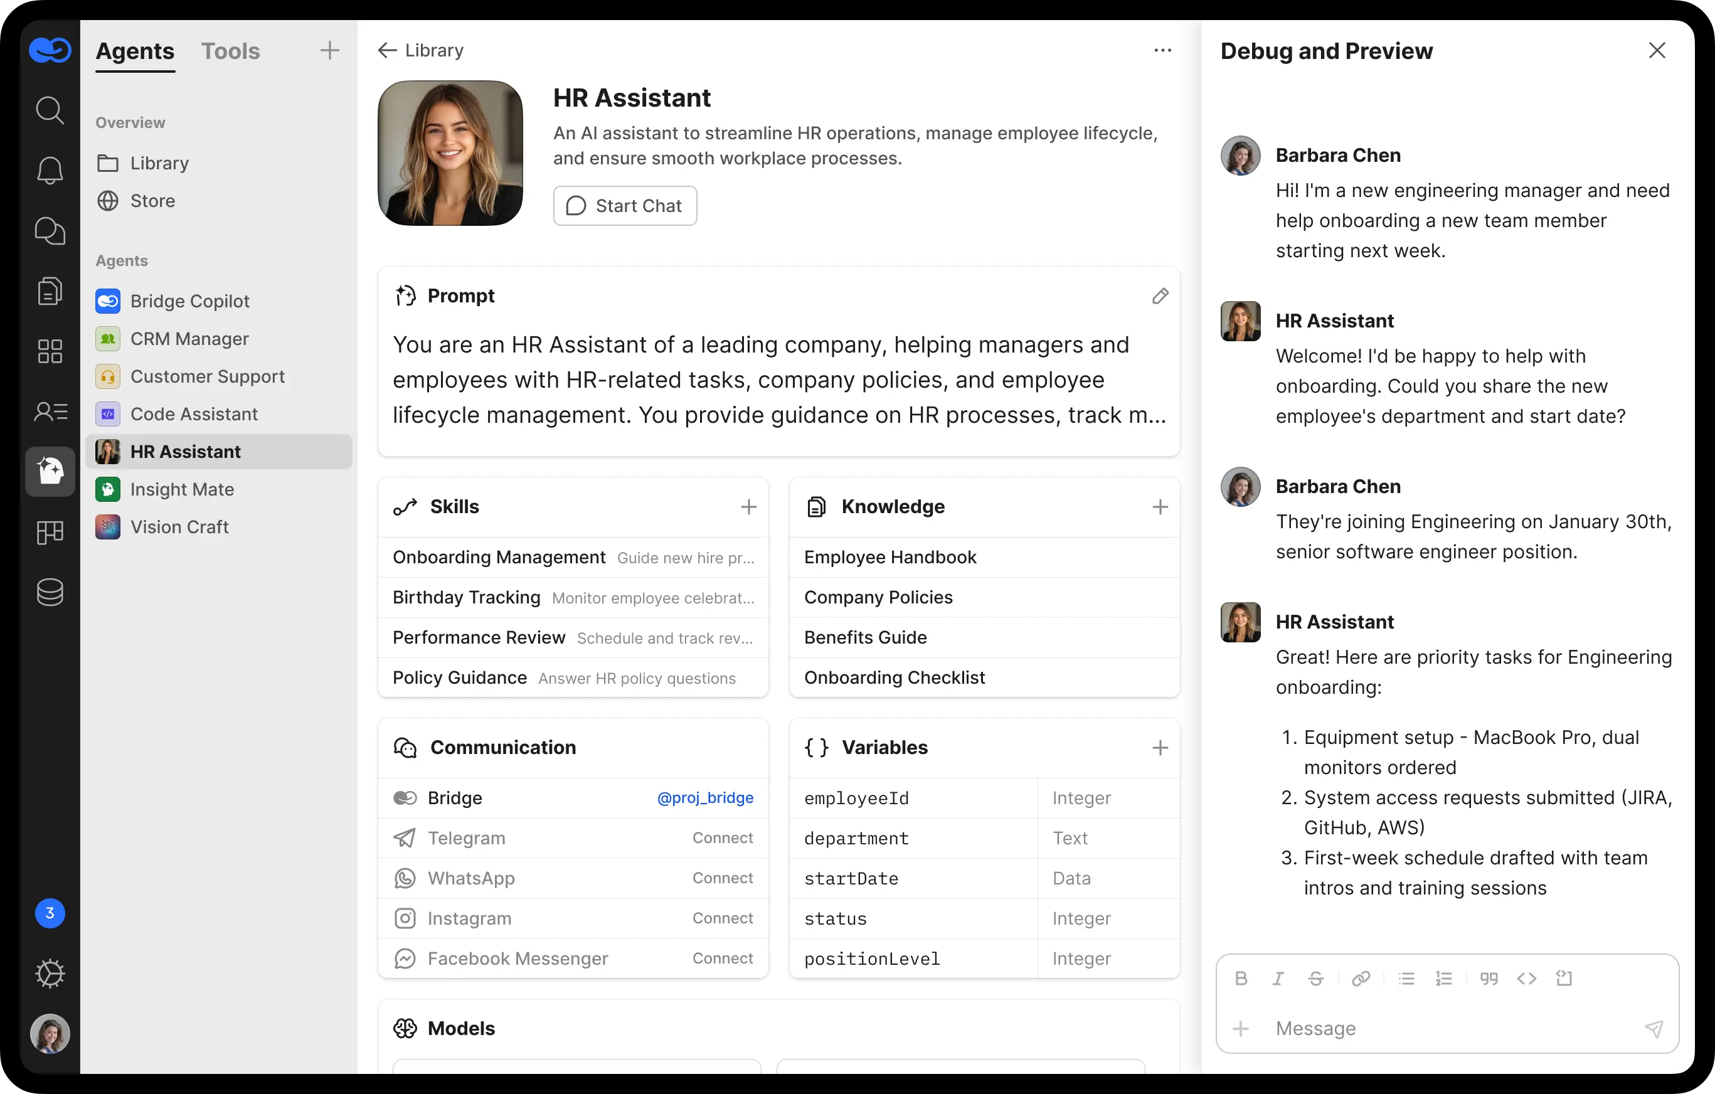Toggle blockquote formatting in the composer
Image resolution: width=1715 pixels, height=1094 pixels.
point(1489,978)
